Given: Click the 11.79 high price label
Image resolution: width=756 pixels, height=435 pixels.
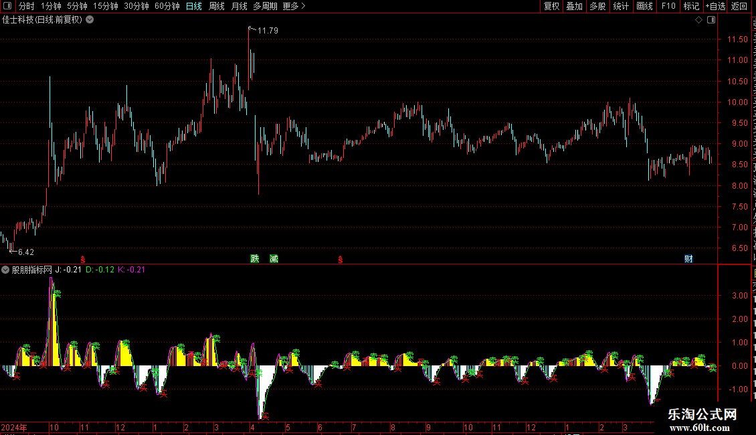Looking at the screenshot, I should point(268,31).
